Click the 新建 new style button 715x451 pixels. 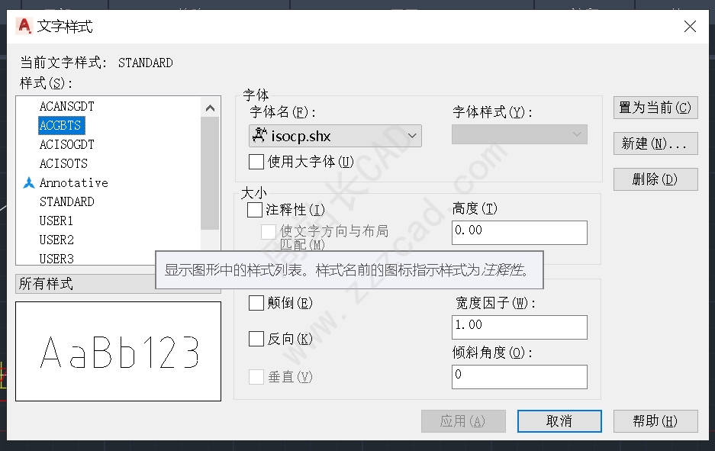point(655,143)
